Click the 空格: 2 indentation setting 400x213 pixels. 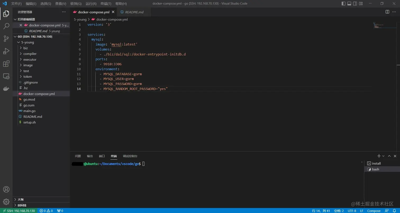pos(339,211)
